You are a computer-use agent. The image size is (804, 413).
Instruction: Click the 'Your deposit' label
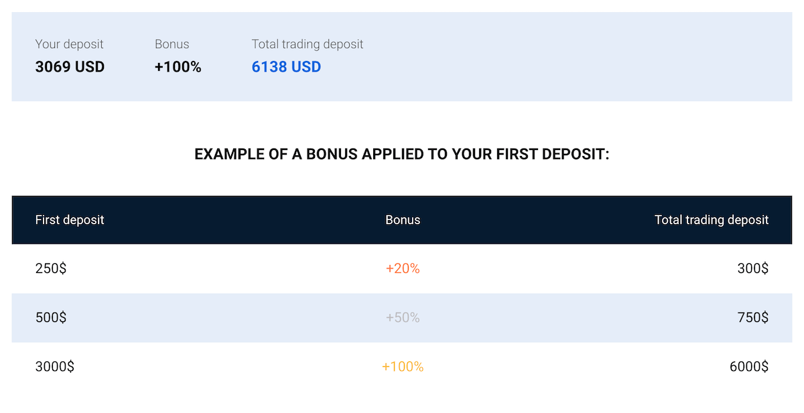(x=69, y=44)
